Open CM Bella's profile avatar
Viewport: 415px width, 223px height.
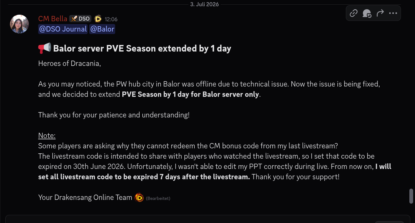tap(19, 24)
